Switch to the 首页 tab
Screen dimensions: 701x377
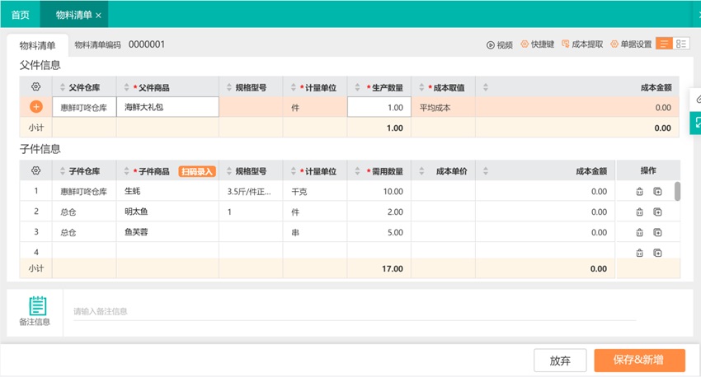click(20, 15)
